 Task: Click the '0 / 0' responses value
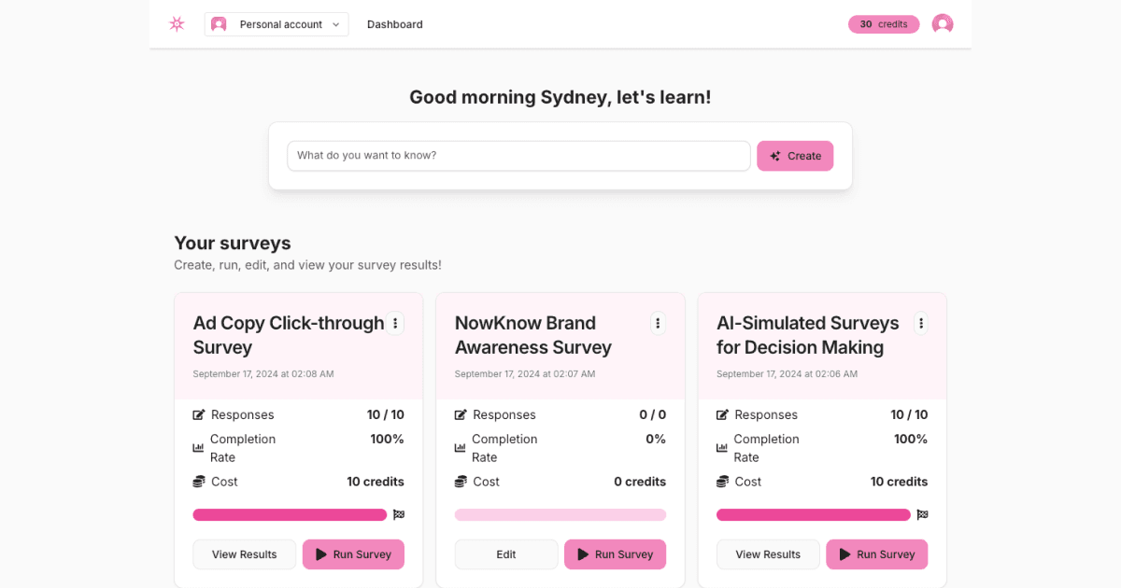click(x=653, y=414)
